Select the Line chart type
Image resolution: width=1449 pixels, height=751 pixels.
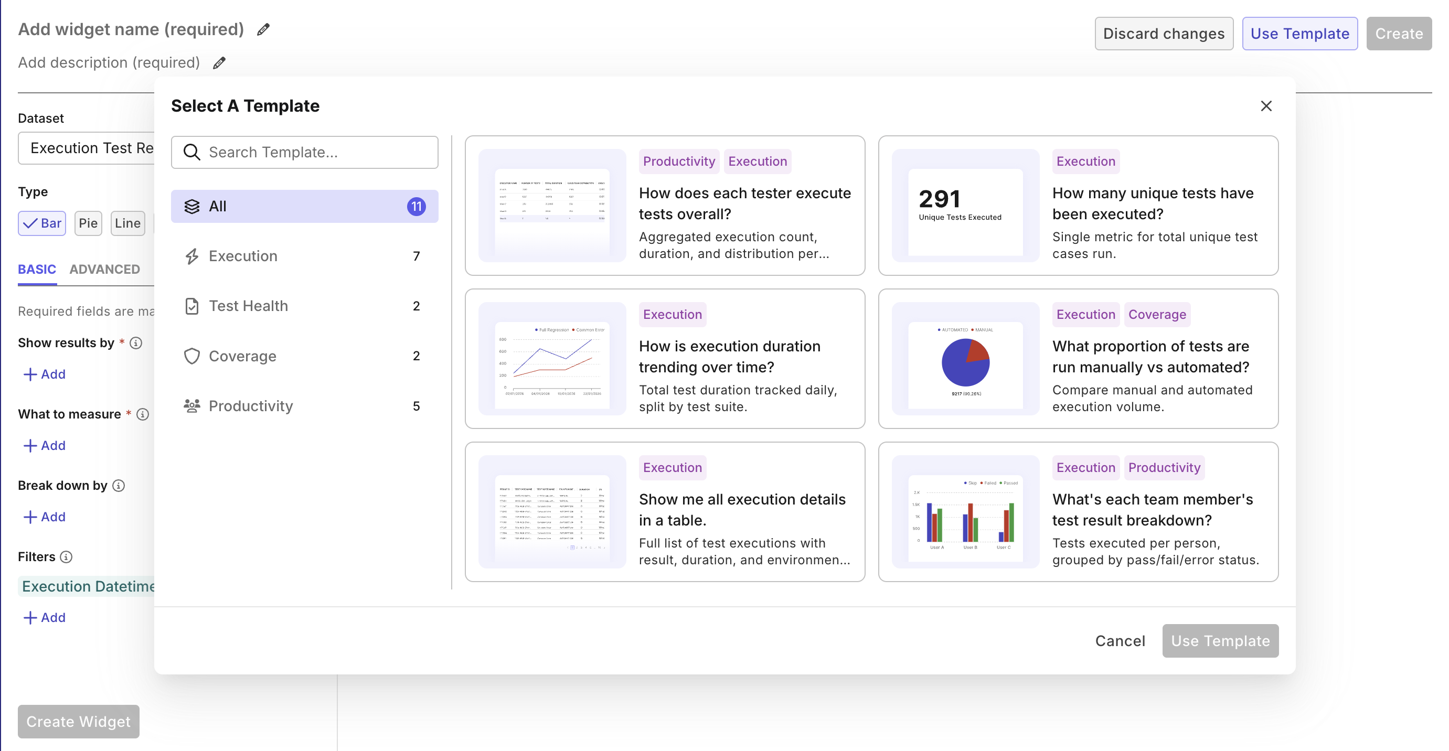pos(127,223)
